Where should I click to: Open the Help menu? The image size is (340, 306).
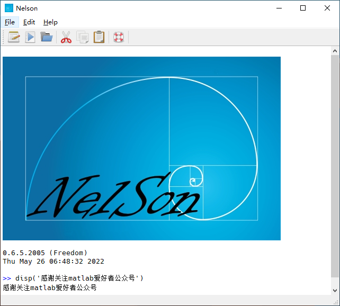pos(50,22)
